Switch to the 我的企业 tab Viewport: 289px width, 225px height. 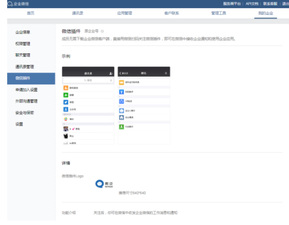point(266,13)
